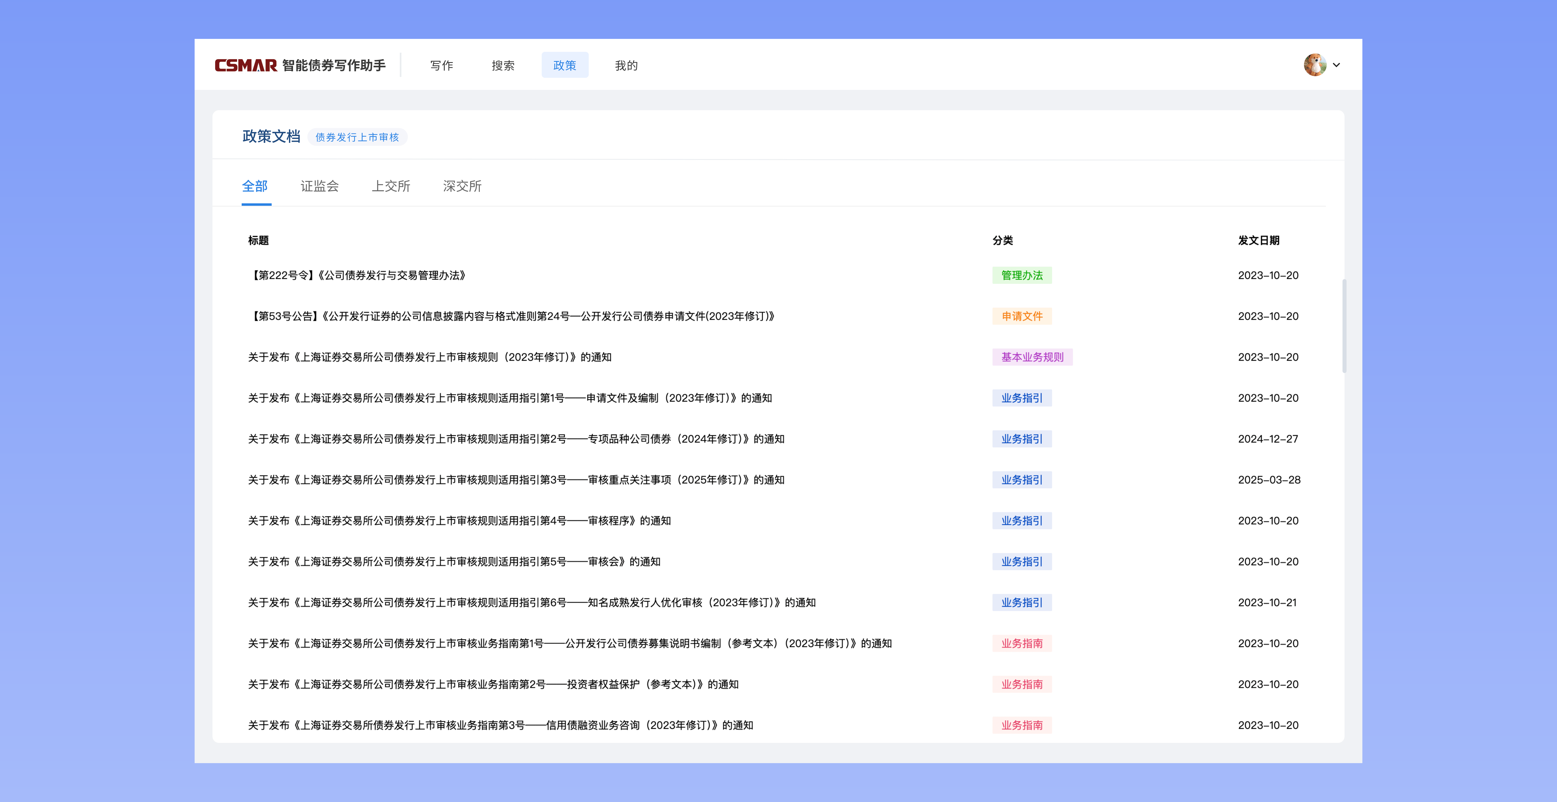Image resolution: width=1557 pixels, height=802 pixels.
Task: Click the 申请文件 category badge
Action: [x=1022, y=316]
